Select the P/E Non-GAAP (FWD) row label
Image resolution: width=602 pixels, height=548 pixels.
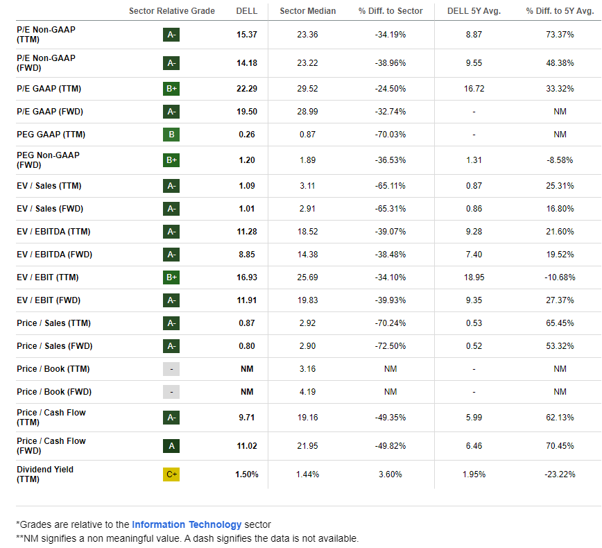[x=46, y=63]
